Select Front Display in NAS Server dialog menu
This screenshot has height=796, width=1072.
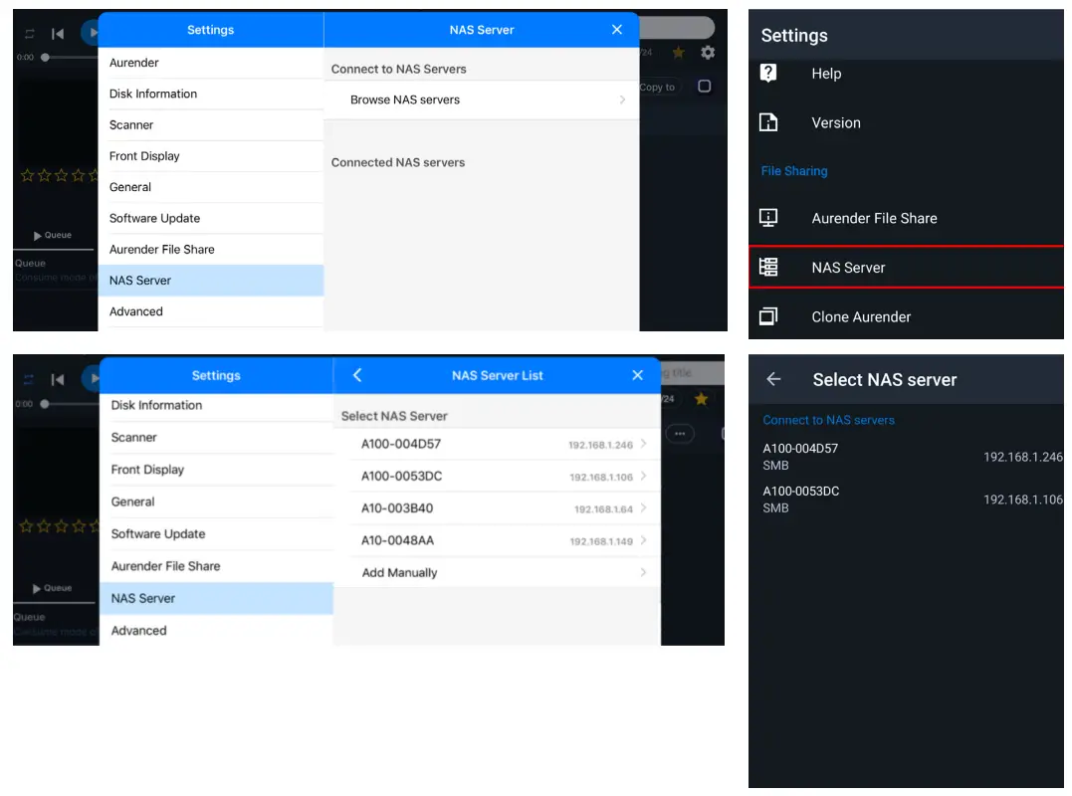[211, 156]
